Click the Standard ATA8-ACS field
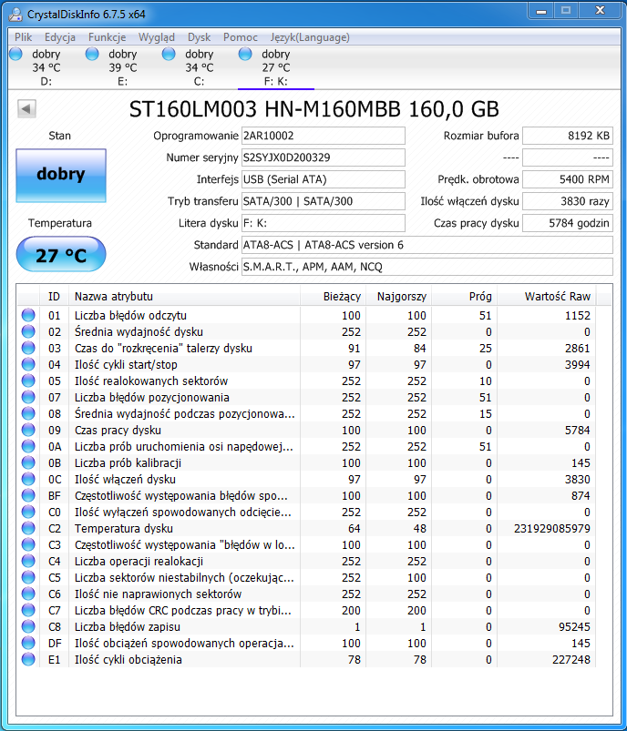The height and width of the screenshot is (731, 627). click(427, 245)
